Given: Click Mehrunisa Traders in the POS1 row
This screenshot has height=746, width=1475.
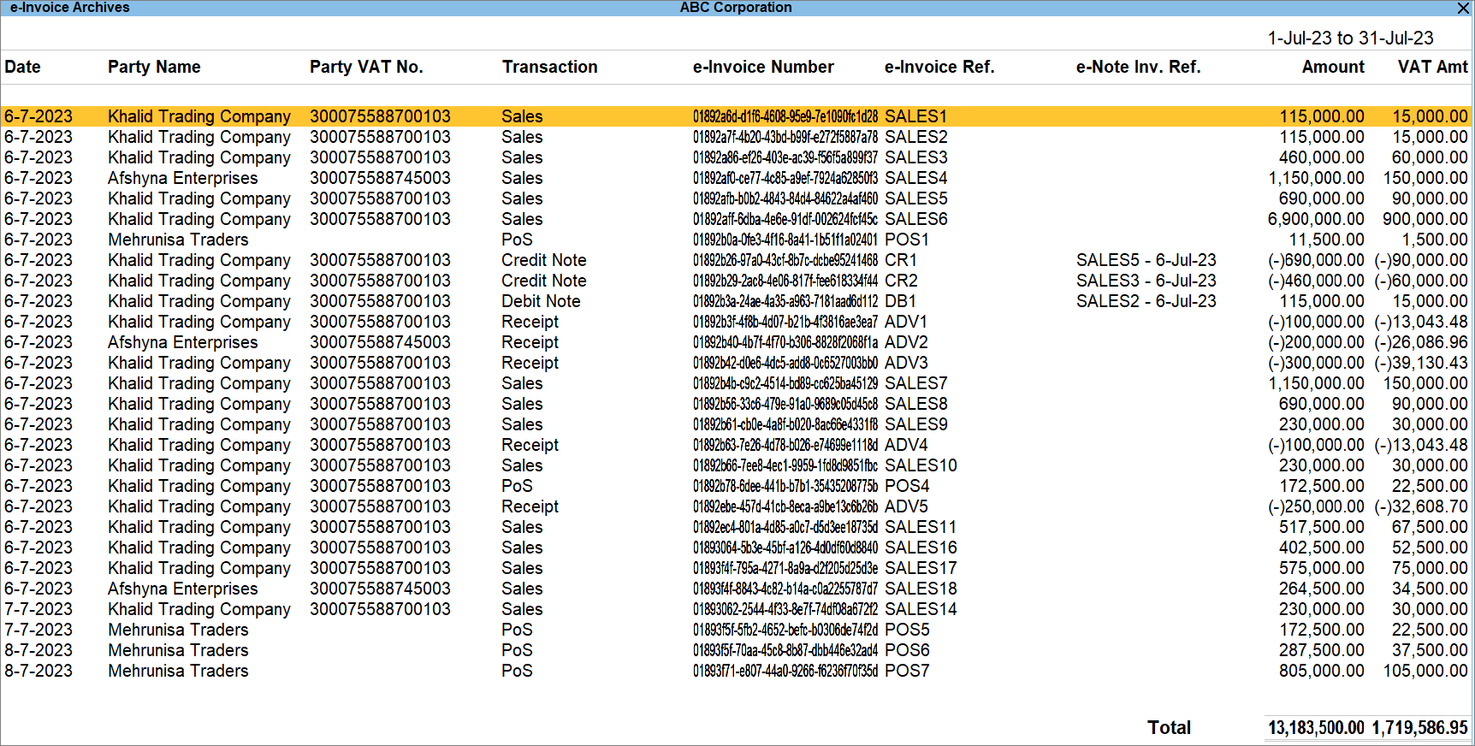Looking at the screenshot, I should pos(178,240).
